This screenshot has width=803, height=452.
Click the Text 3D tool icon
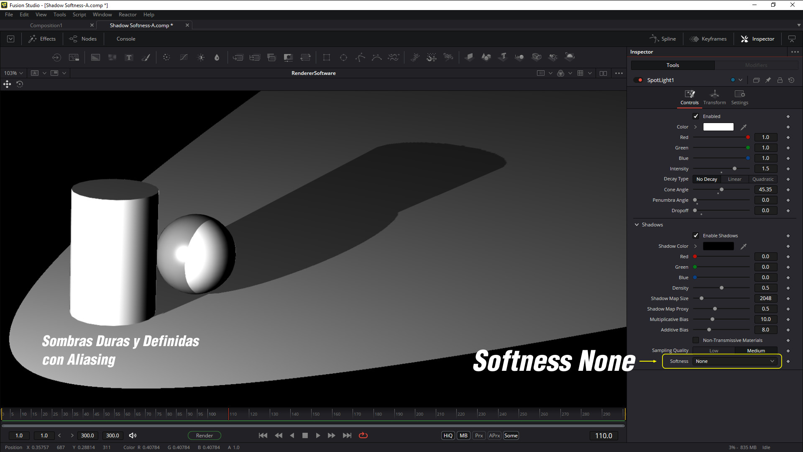point(503,56)
